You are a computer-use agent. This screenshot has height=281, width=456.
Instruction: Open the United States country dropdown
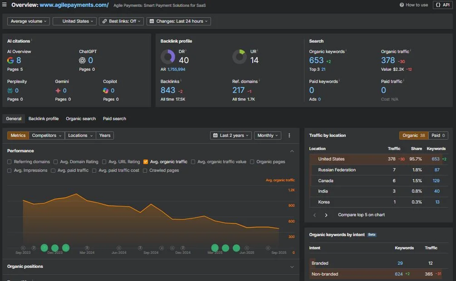click(74, 21)
